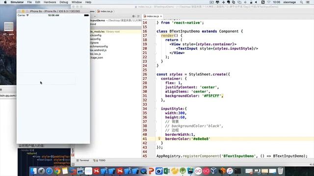
Task: Open the Terminal tool window
Action: (82, 160)
